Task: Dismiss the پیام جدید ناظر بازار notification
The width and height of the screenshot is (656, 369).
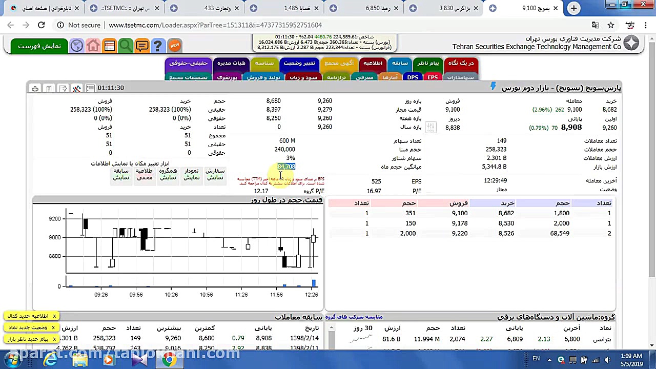Action: click(x=54, y=339)
